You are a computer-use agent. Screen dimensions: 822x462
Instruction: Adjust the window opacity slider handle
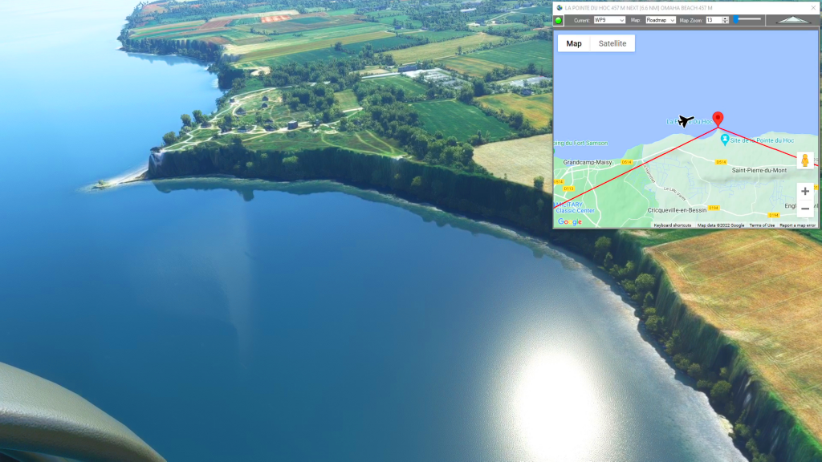point(736,19)
